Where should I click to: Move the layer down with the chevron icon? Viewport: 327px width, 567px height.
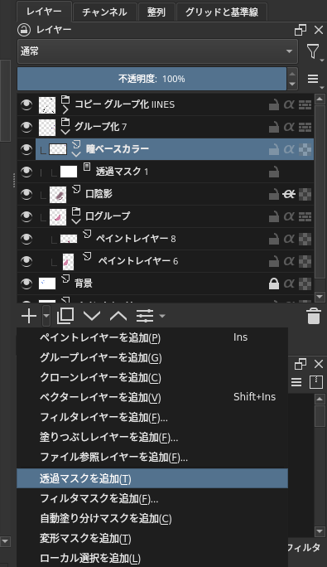point(92,316)
